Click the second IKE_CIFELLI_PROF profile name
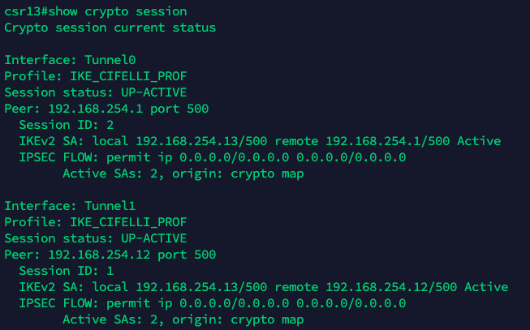530x330 pixels. [x=128, y=222]
